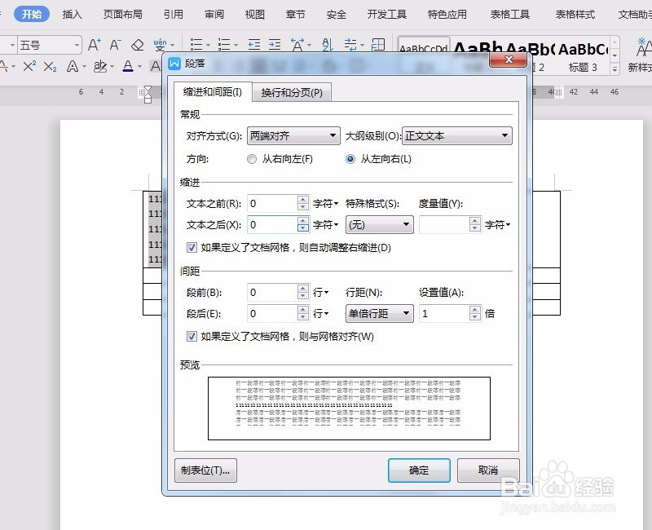This screenshot has width=652, height=530.
Task: Apply bullets from the bullet list icon
Action: (x=196, y=42)
